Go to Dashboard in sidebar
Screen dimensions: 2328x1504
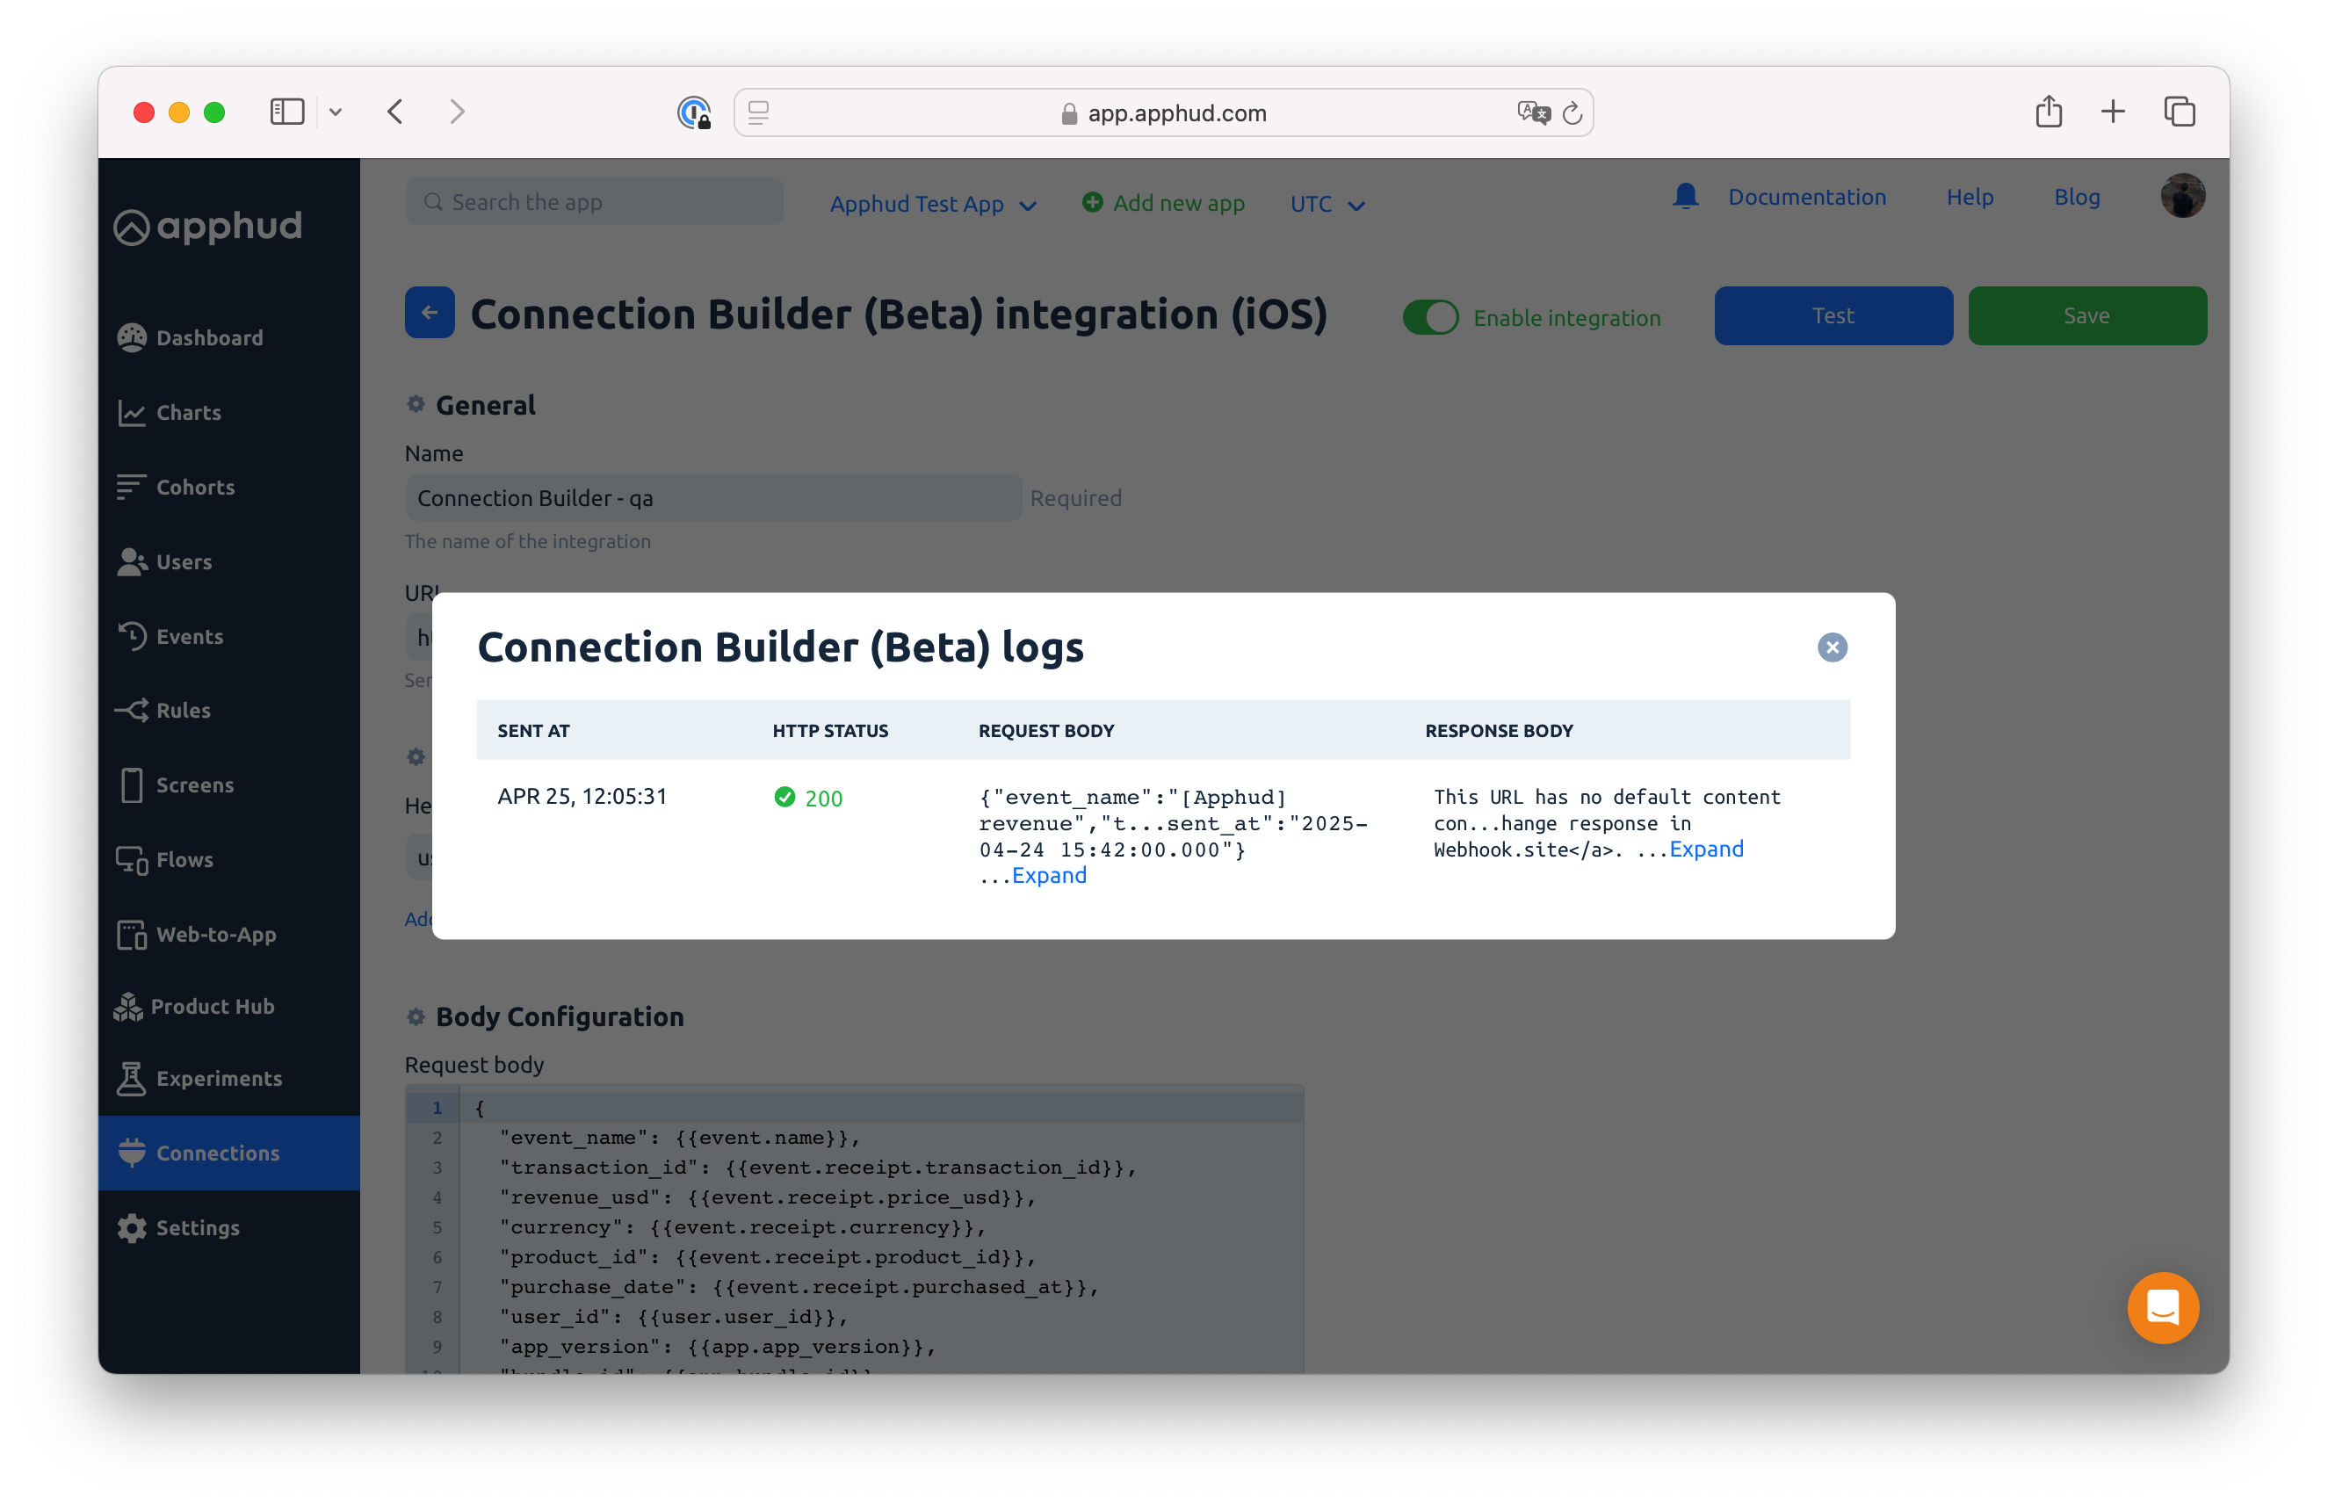(209, 338)
